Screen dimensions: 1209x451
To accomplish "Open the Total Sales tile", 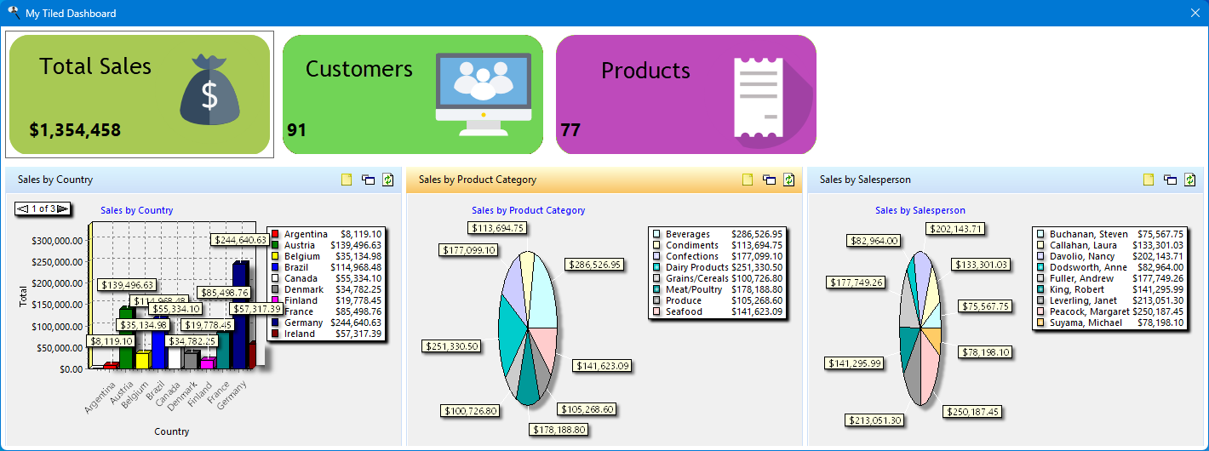I will click(x=140, y=94).
